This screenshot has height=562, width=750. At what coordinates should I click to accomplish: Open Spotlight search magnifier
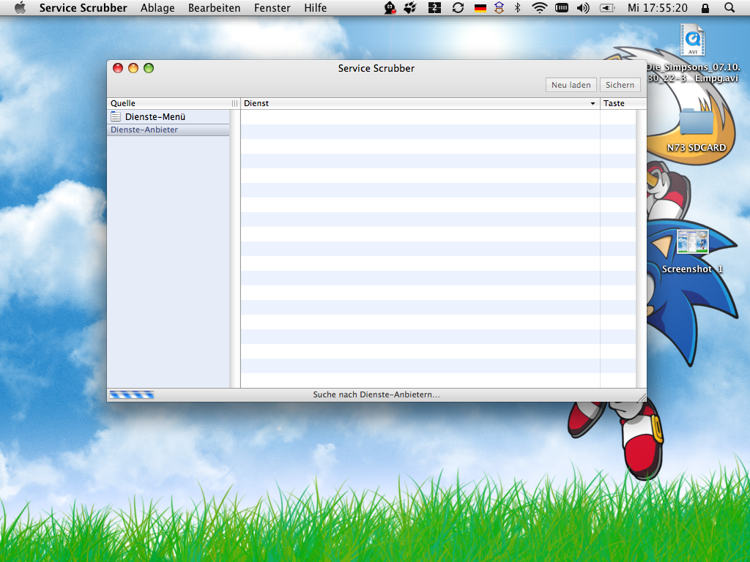pos(729,7)
